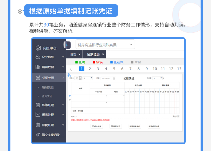Screen dimensions: 211x151
Task: Click the 提交答案 button
Action: [97, 126]
